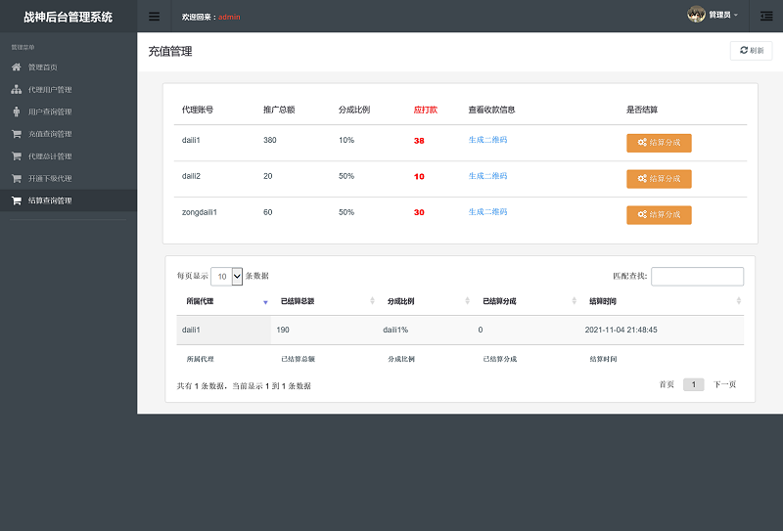Click daili1% ratio cell
783x531 pixels.
(395, 330)
